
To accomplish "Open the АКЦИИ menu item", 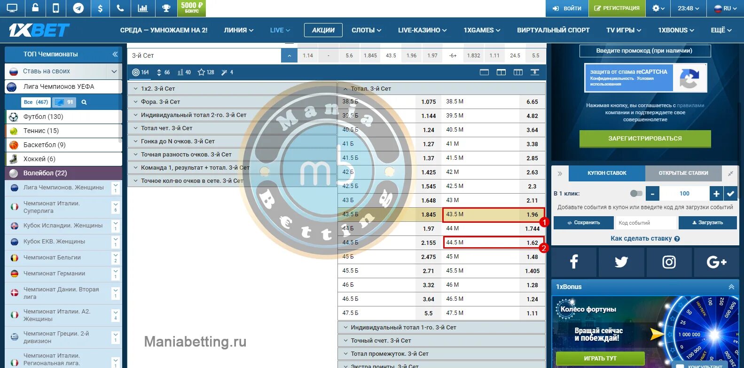I will pyautogui.click(x=323, y=30).
